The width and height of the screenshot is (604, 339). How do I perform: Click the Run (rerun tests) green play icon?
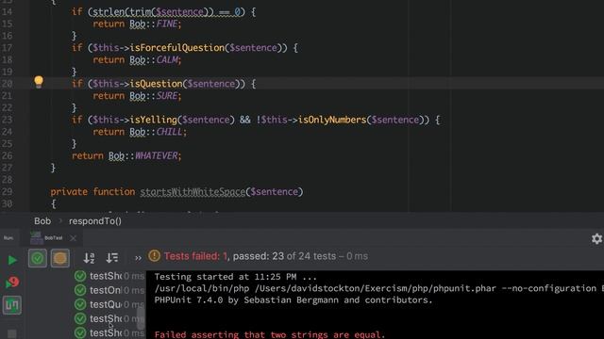12,260
